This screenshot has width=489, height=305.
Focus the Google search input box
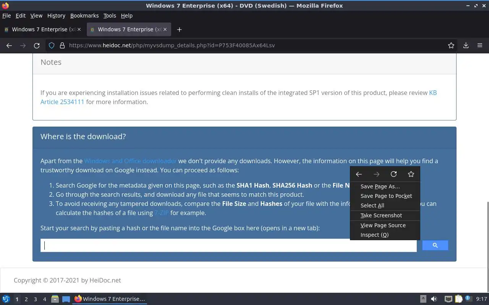click(228, 245)
